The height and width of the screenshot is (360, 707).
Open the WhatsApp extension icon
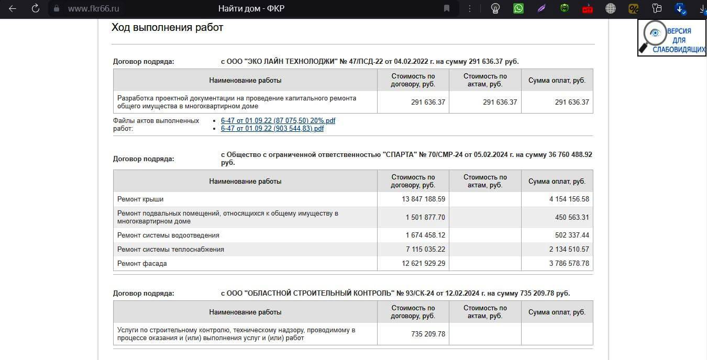518,8
